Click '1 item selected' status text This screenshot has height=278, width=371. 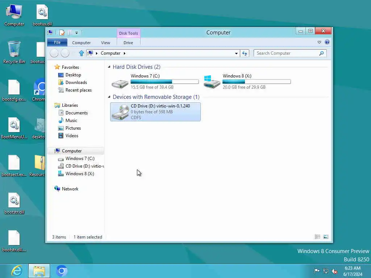tap(88, 237)
